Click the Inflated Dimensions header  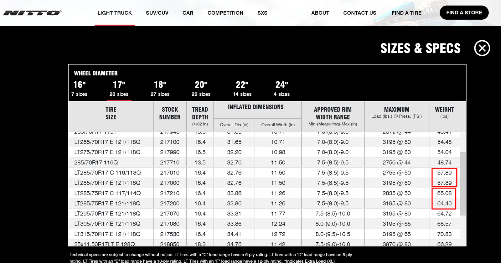[x=256, y=107]
